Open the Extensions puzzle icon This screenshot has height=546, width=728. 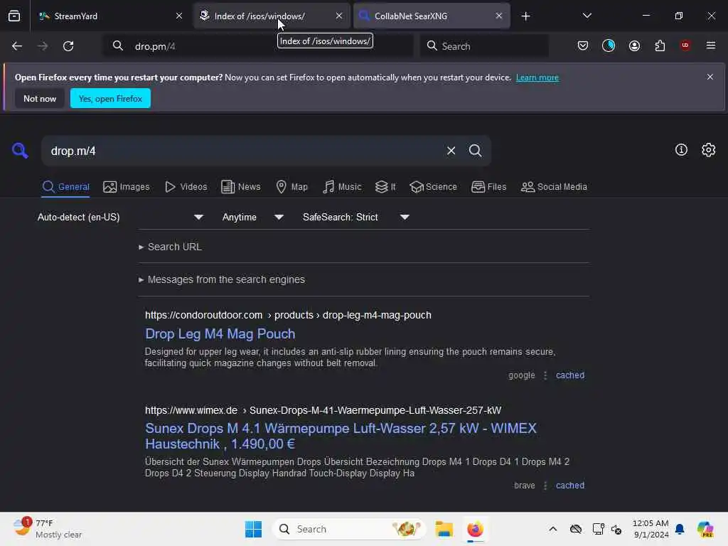click(660, 45)
